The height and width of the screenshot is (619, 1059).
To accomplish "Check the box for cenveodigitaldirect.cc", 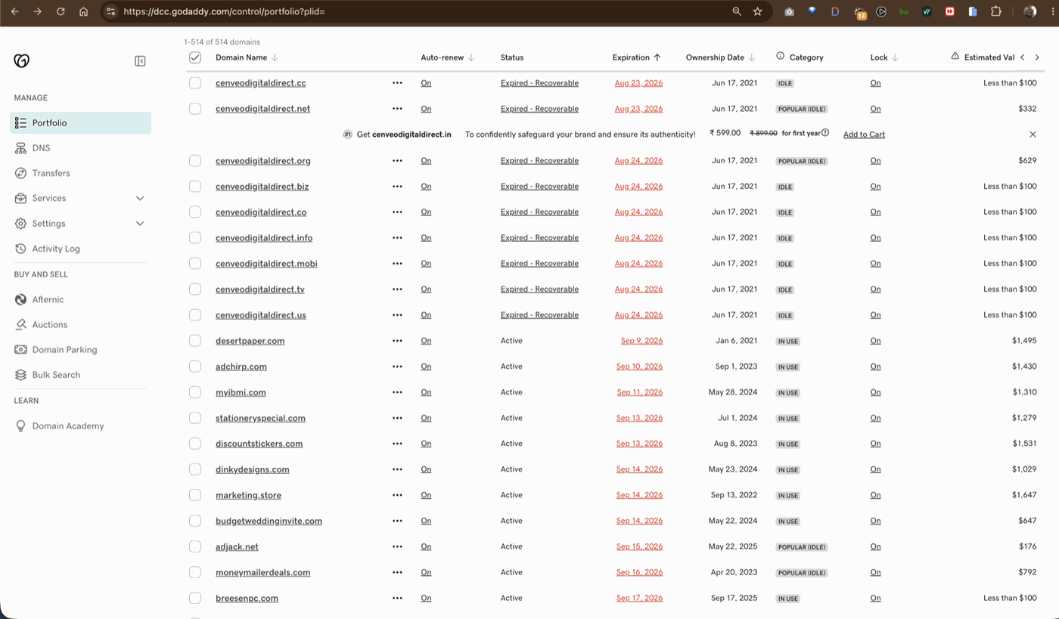I will (x=195, y=83).
